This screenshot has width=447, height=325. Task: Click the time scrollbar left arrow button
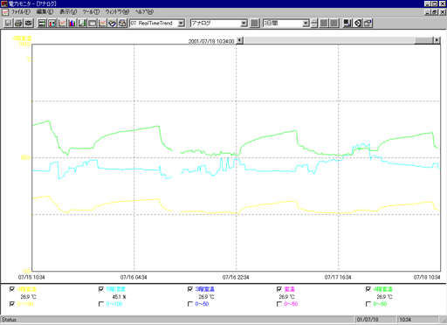[x=240, y=40]
